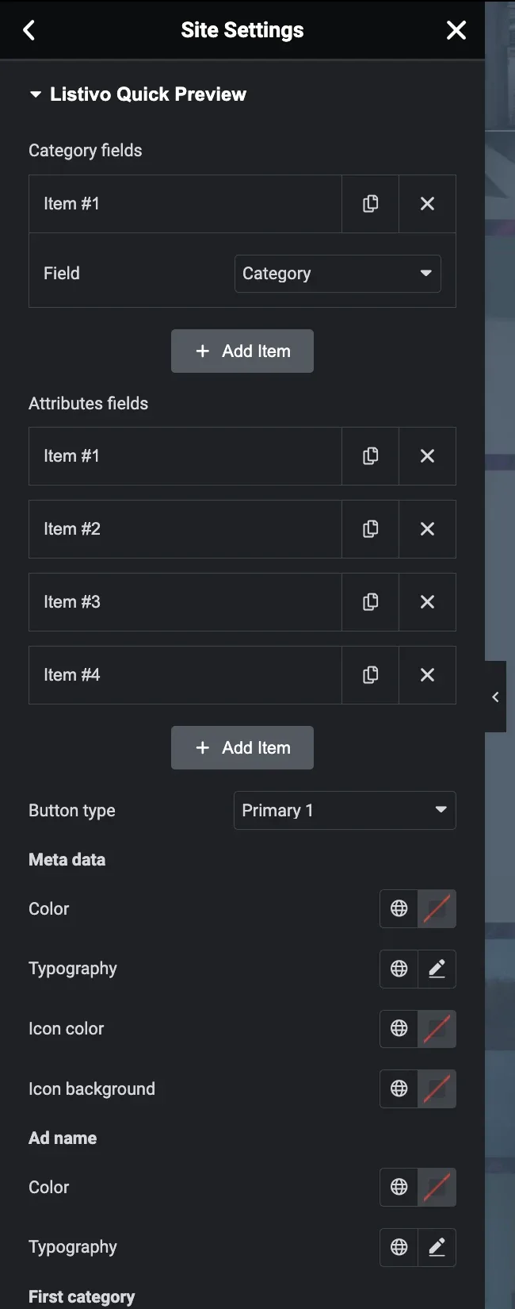Viewport: 515px width, 1309px height.
Task: Collapse the panel with side arrow handle
Action: coord(495,697)
